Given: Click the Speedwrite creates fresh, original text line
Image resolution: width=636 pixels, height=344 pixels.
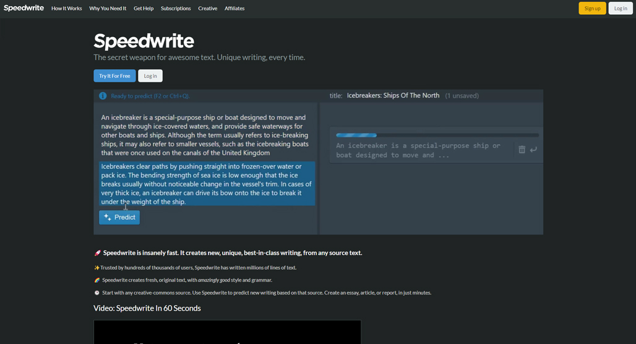Looking at the screenshot, I should [183, 280].
